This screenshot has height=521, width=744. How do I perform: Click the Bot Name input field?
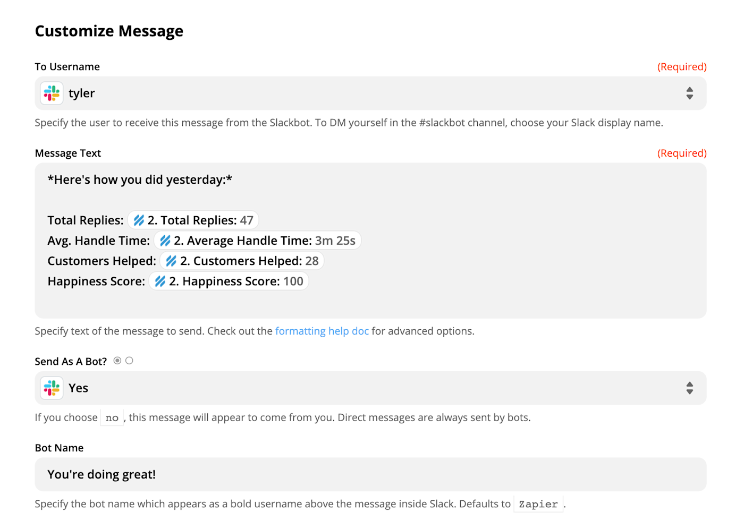[370, 474]
